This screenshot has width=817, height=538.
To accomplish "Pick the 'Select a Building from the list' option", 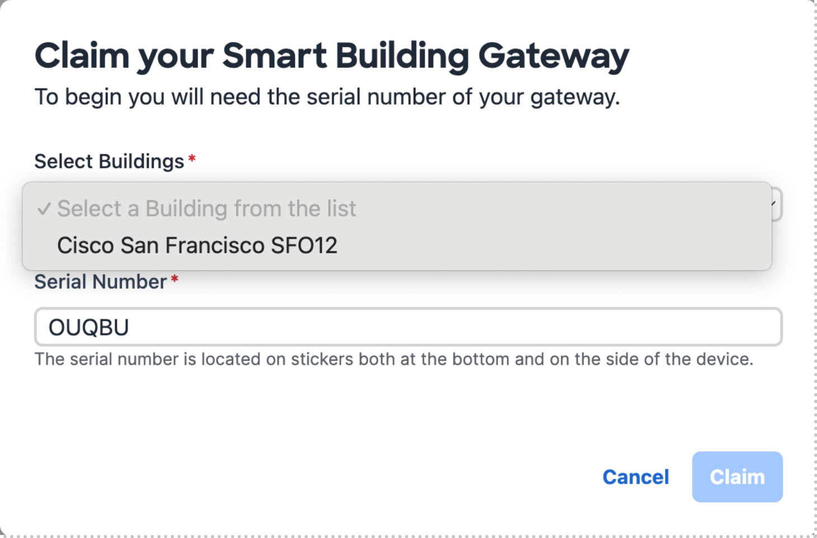I will pos(206,209).
